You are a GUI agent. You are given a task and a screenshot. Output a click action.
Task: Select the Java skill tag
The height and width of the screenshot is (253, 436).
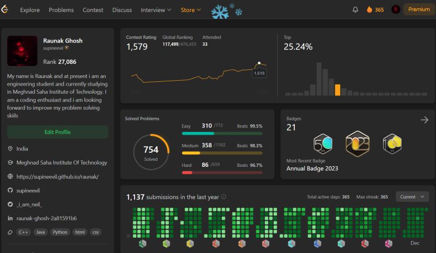[x=40, y=232]
